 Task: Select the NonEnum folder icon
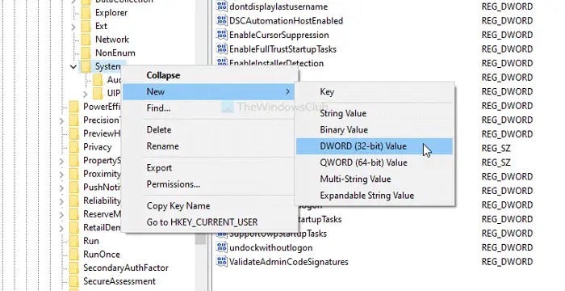(86, 53)
